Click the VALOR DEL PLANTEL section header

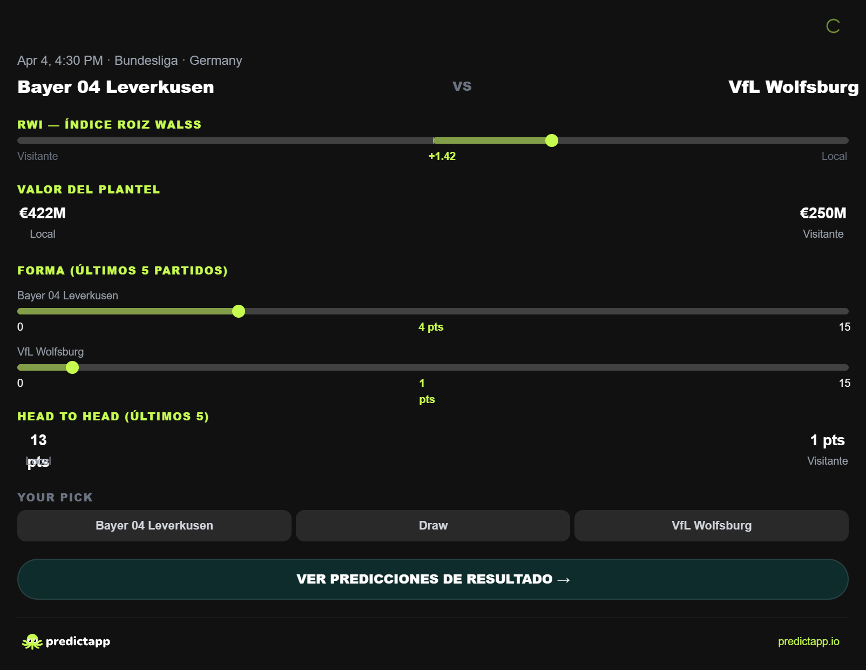click(x=88, y=190)
